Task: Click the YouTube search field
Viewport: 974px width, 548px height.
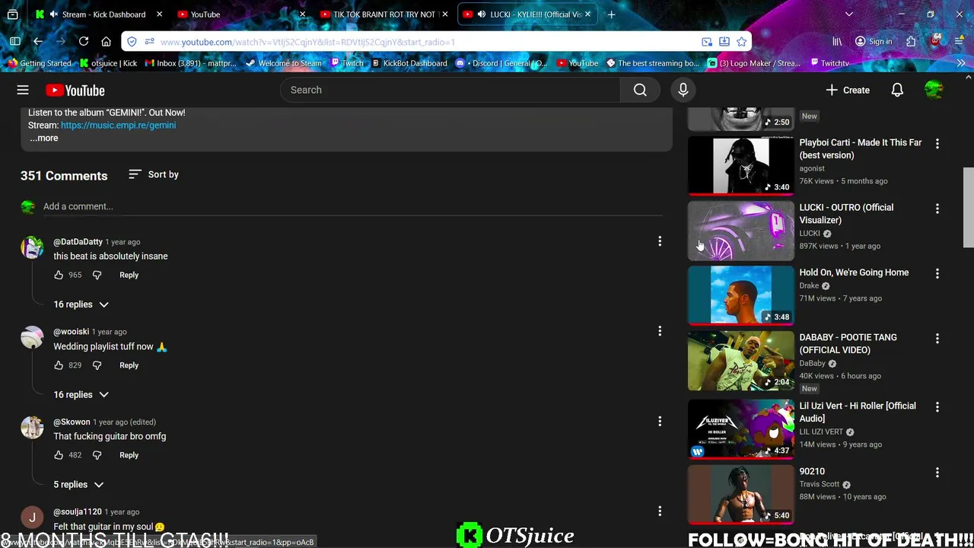Action: (x=450, y=90)
